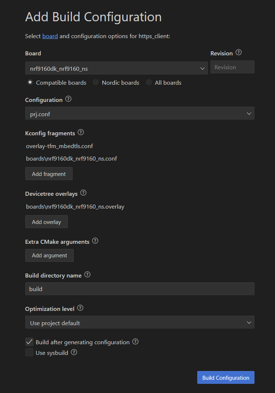Click the Build directory name input field
Screen dimensions: 275x393
click(140, 289)
